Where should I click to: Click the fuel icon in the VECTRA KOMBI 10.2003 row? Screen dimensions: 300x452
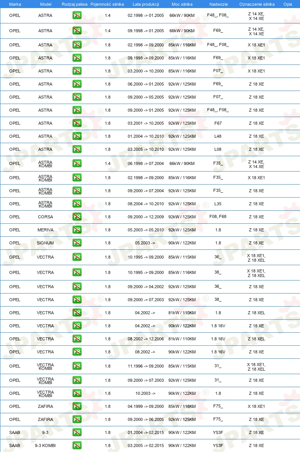(77, 393)
